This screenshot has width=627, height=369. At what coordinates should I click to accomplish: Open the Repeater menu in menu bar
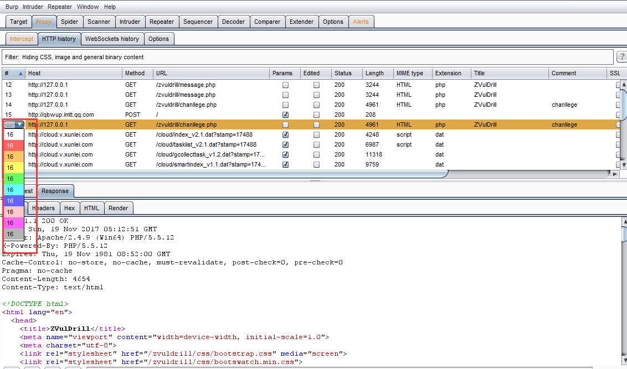click(60, 7)
